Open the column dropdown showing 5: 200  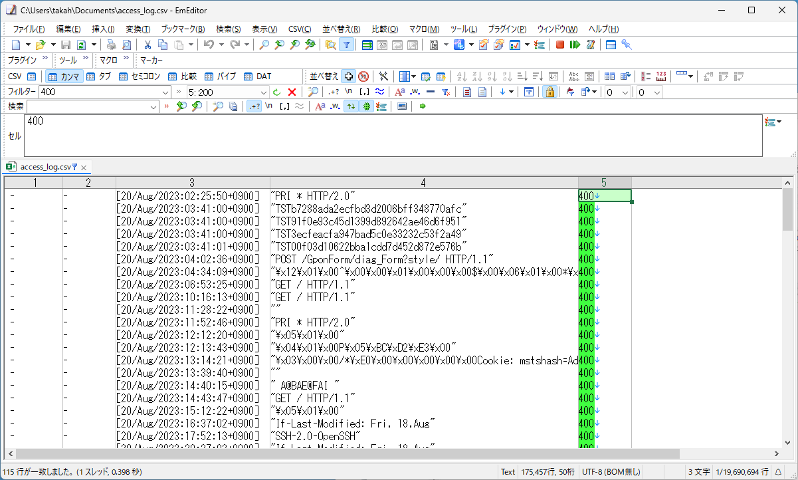pos(263,92)
